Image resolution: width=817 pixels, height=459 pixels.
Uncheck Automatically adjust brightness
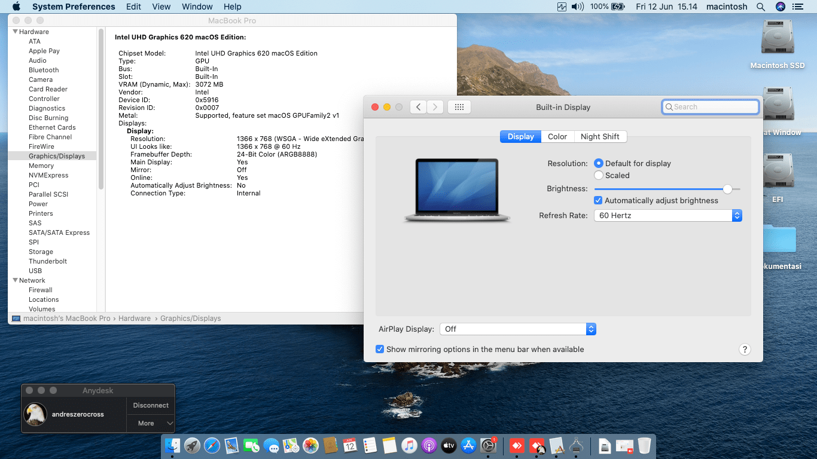598,200
